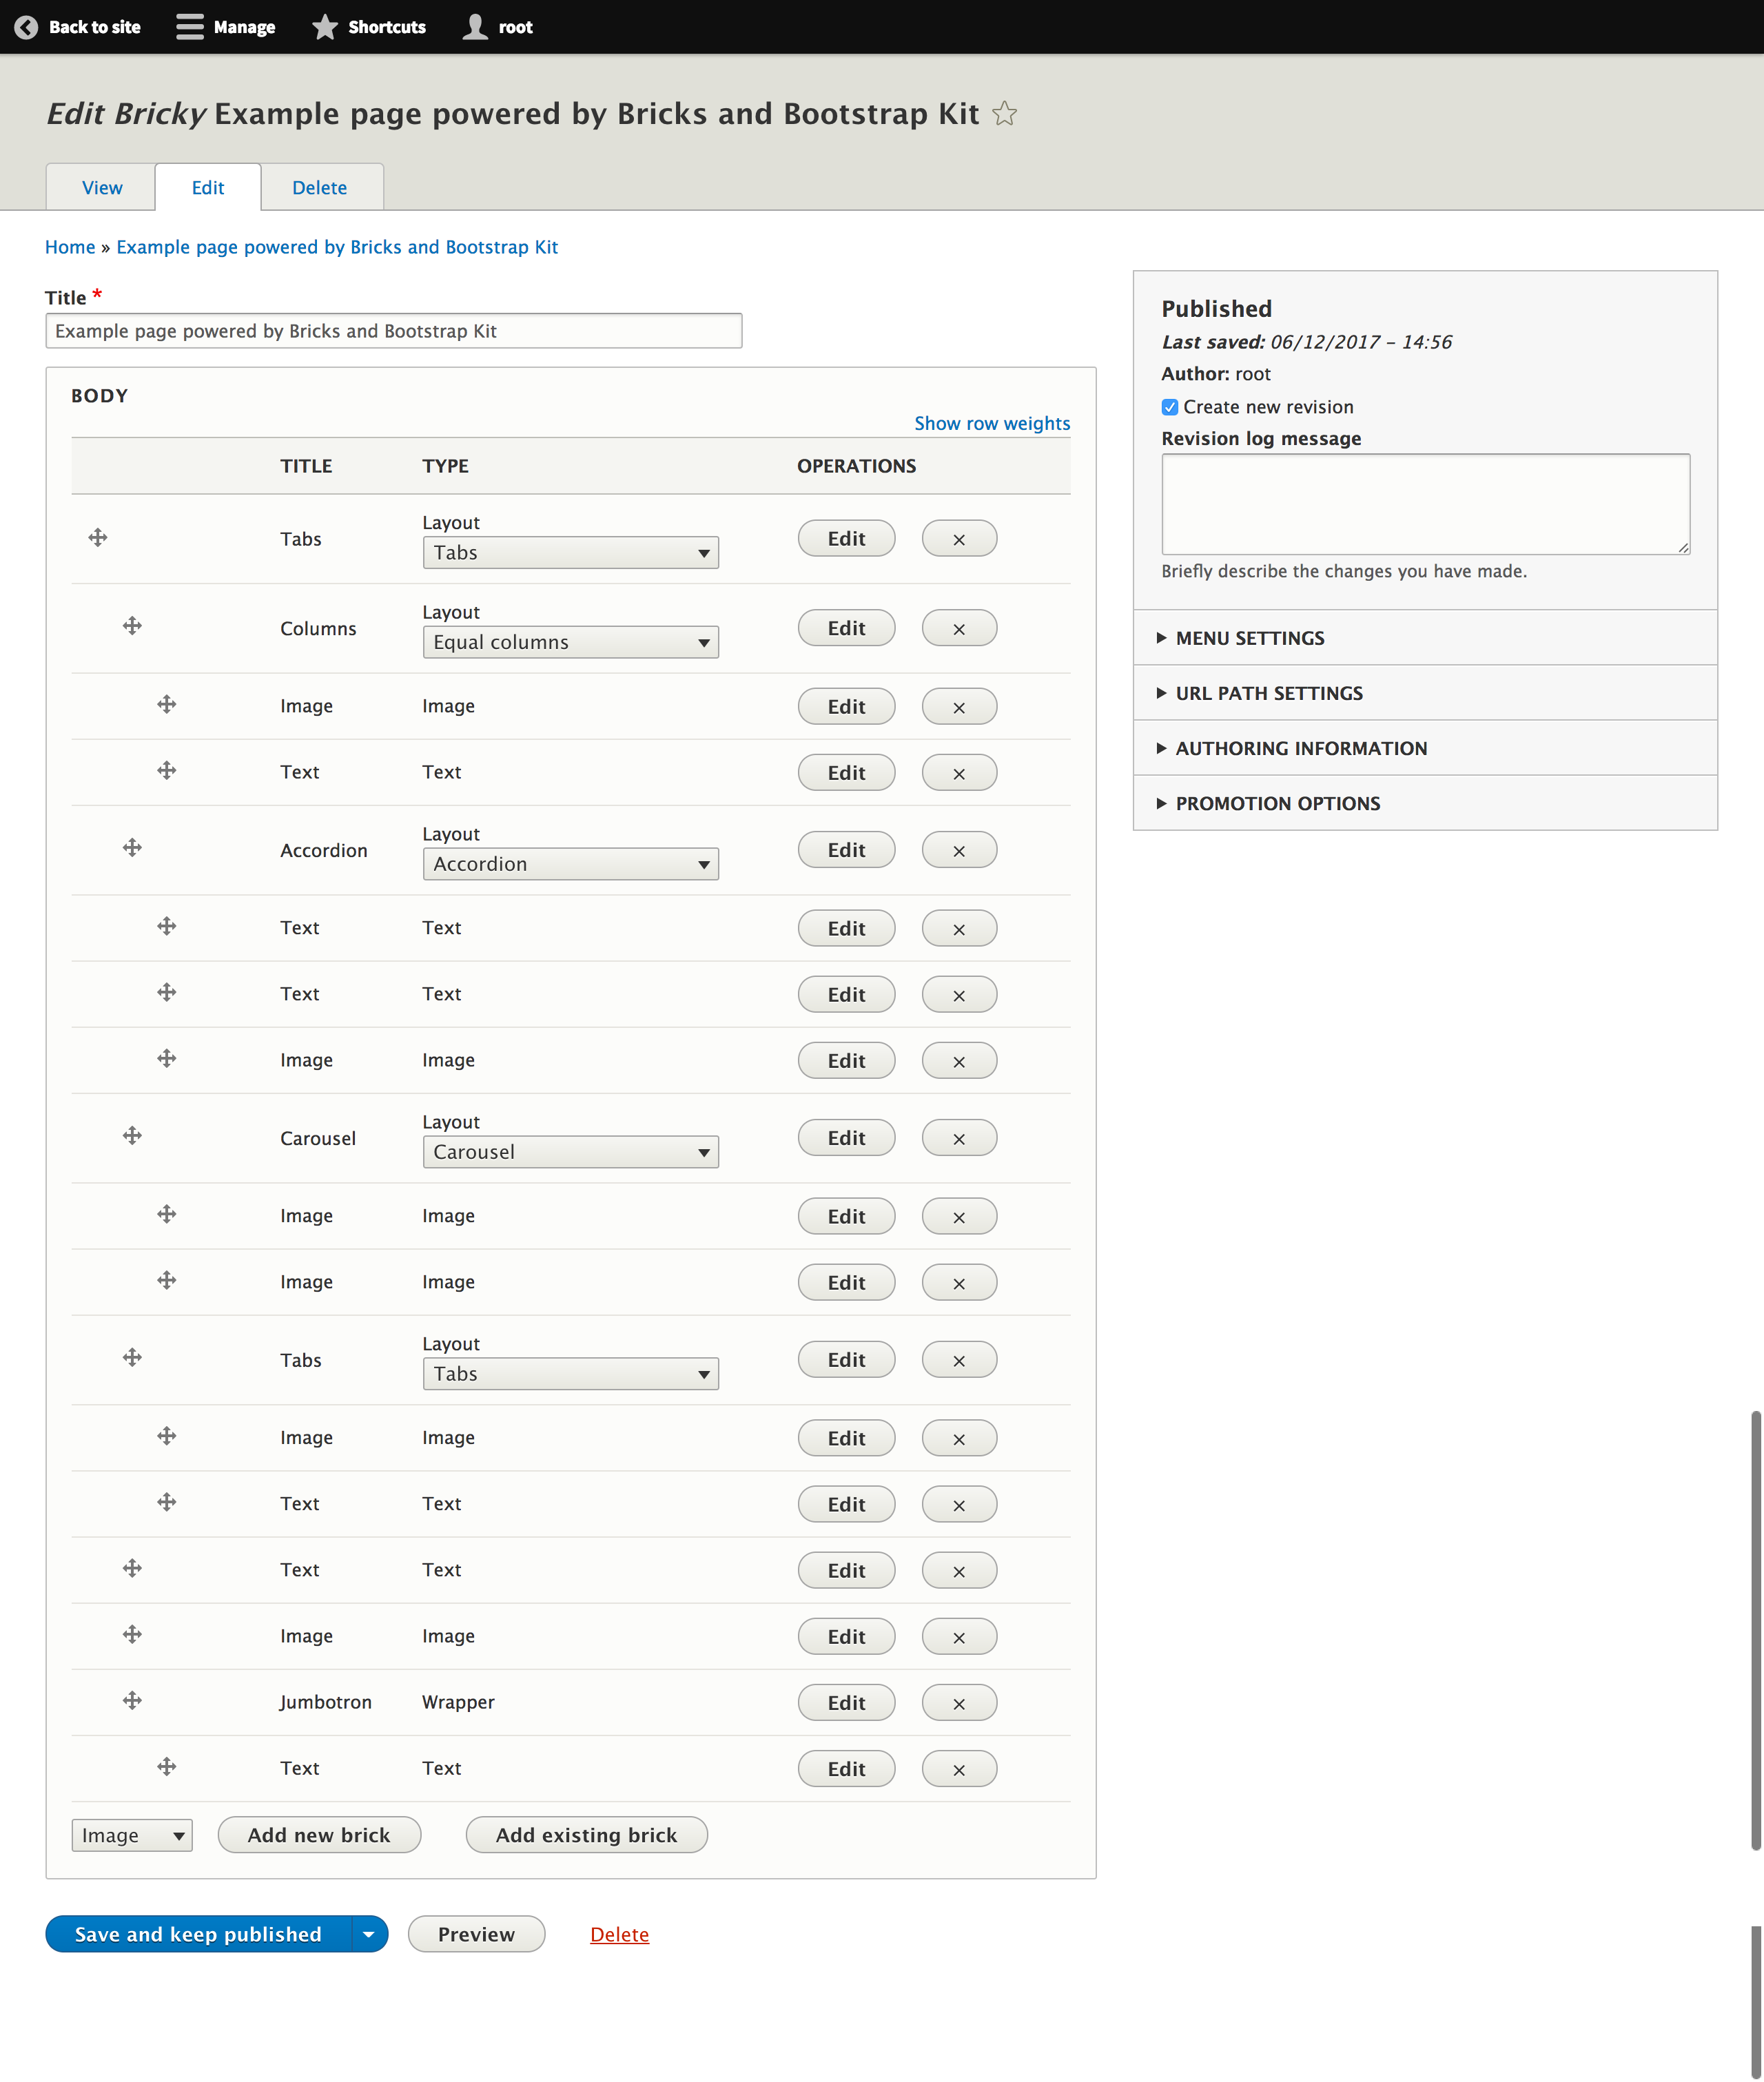Open the Carousel layout dropdown

(570, 1152)
